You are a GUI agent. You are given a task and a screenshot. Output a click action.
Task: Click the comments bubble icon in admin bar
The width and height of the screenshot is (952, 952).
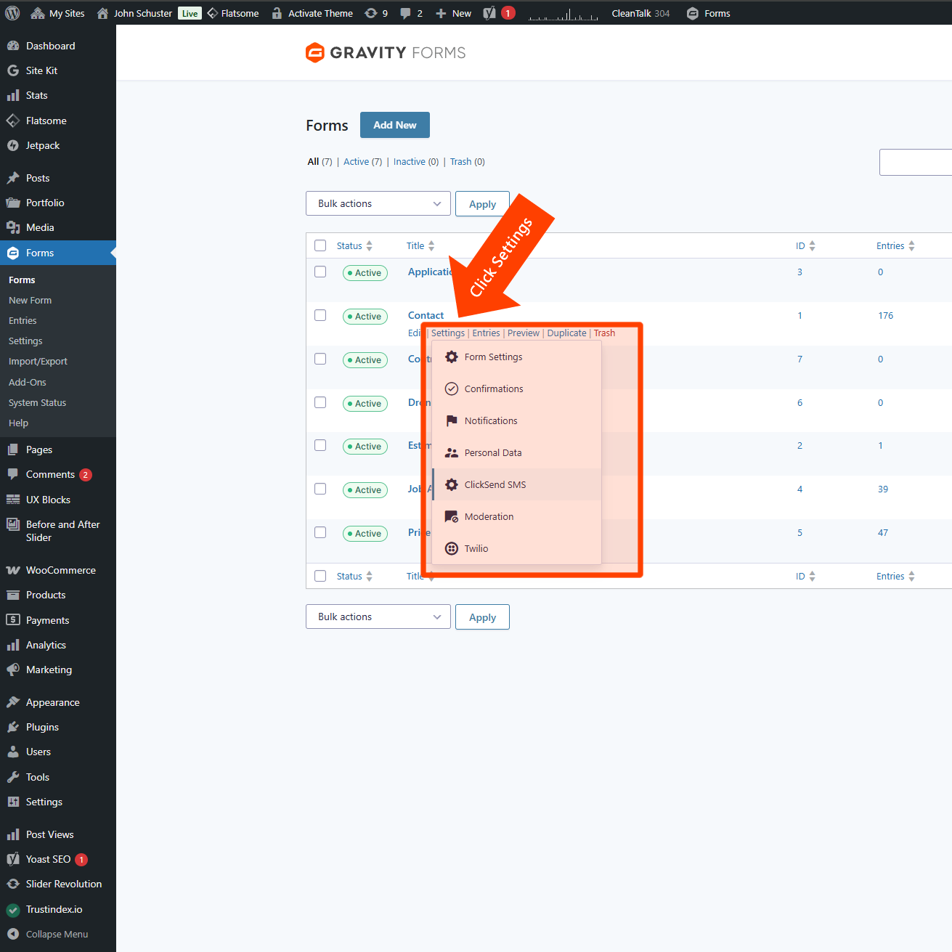pyautogui.click(x=405, y=13)
